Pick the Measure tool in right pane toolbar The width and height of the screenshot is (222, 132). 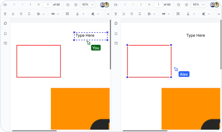click(x=164, y=14)
